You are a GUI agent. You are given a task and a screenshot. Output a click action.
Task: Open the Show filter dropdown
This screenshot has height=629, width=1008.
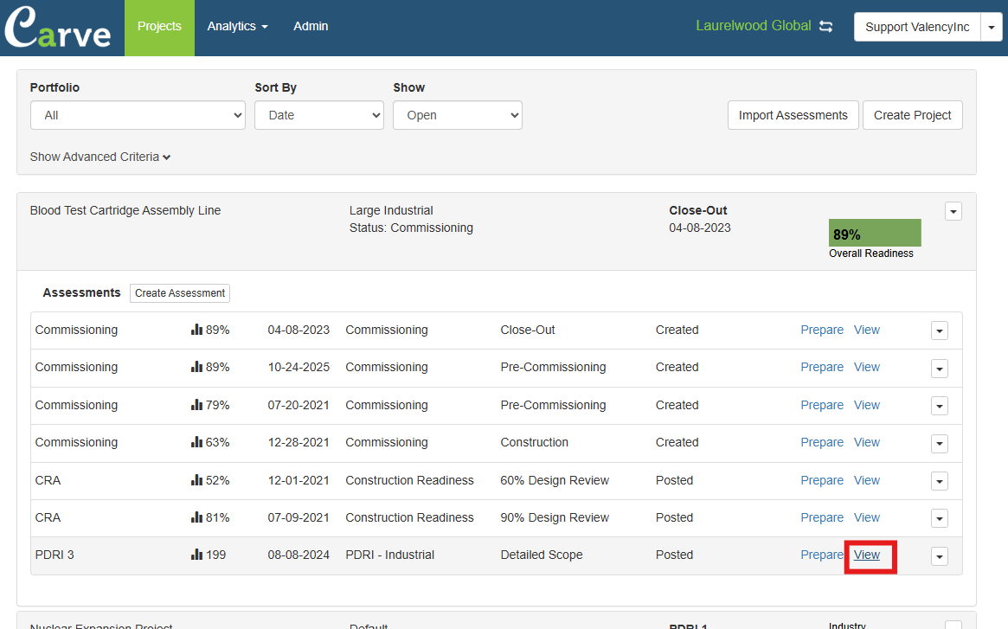[x=457, y=115]
